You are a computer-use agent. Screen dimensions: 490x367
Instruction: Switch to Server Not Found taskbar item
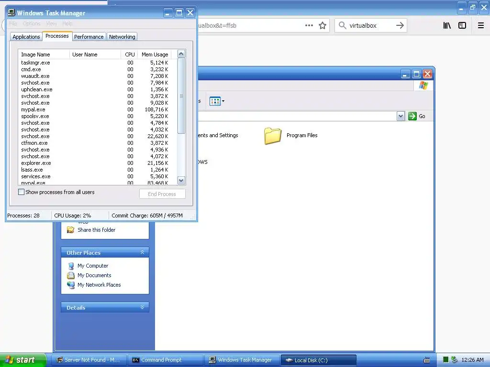(x=89, y=360)
